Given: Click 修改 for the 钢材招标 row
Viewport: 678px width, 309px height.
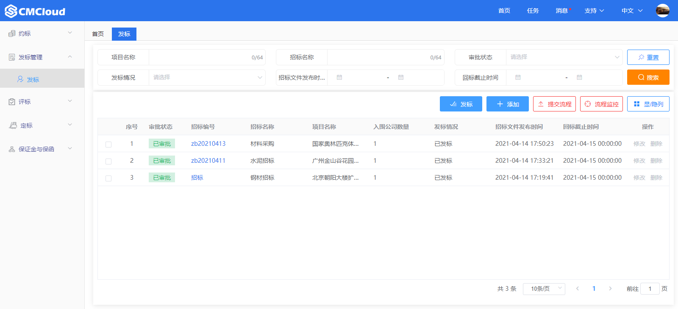Looking at the screenshot, I should [x=639, y=178].
